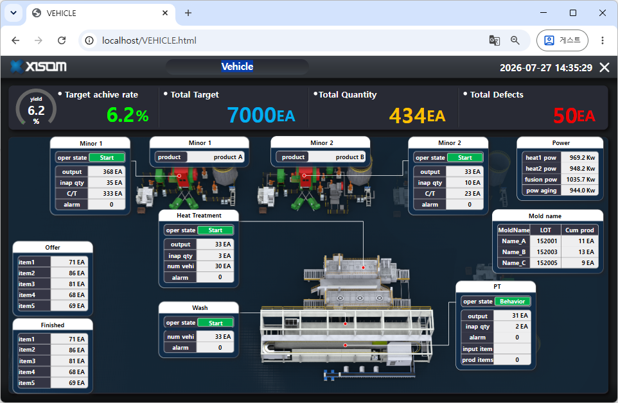Close the Vehicle dashboard with X icon
Viewport: 618px width, 403px height.
pos(605,67)
